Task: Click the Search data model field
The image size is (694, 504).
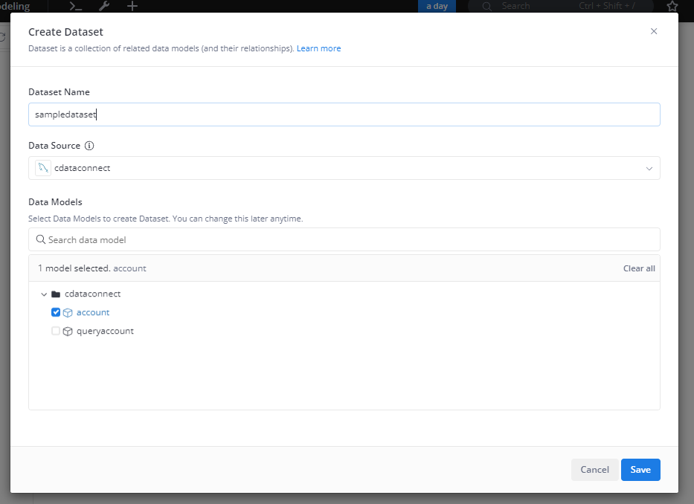Action: (x=344, y=239)
